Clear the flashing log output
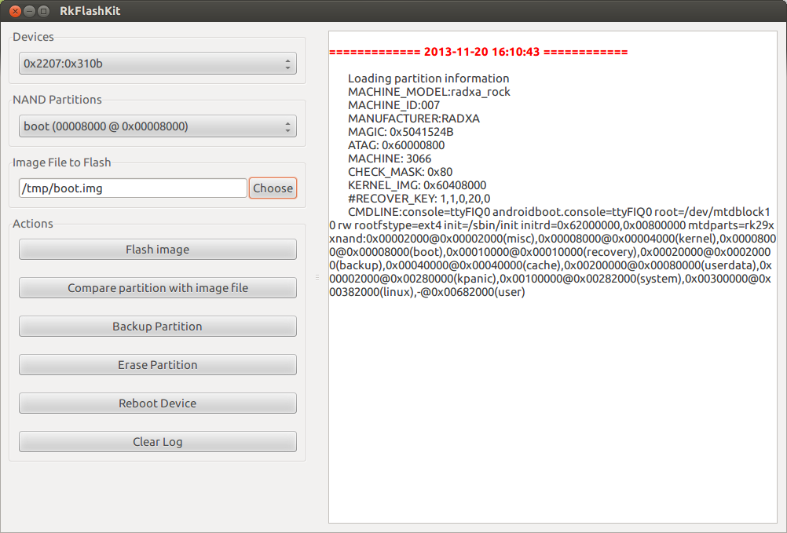 [x=157, y=441]
